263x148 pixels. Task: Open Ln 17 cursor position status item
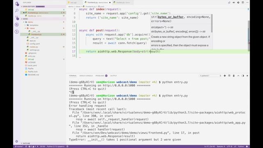pyautogui.click(x=210, y=146)
